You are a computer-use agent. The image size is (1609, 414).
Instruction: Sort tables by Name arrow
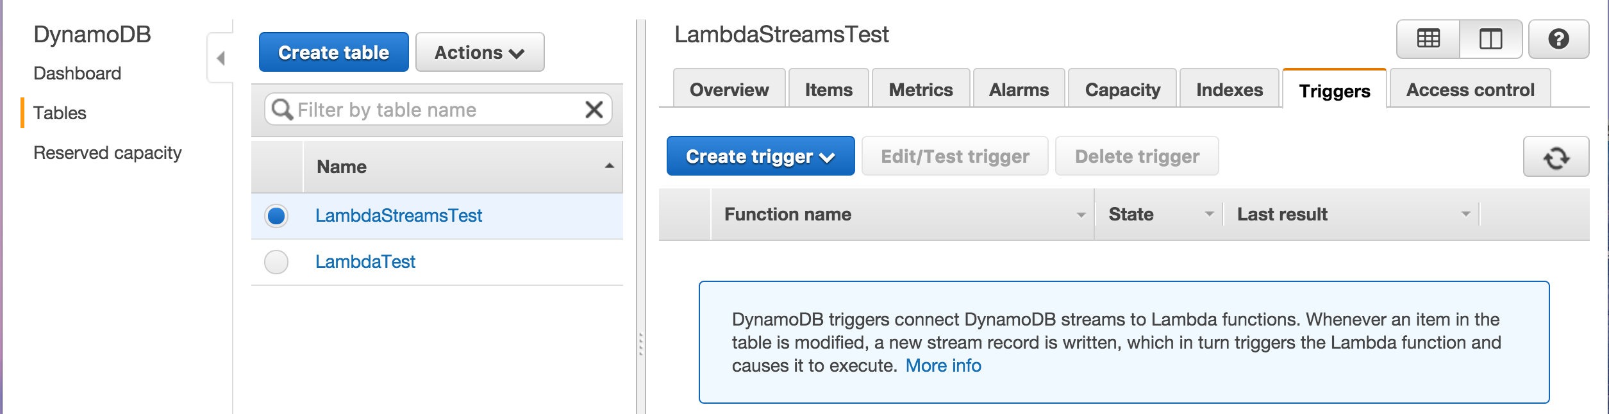click(609, 167)
